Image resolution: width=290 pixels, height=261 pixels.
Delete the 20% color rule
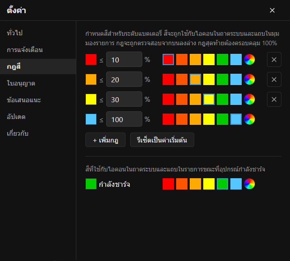(x=274, y=80)
